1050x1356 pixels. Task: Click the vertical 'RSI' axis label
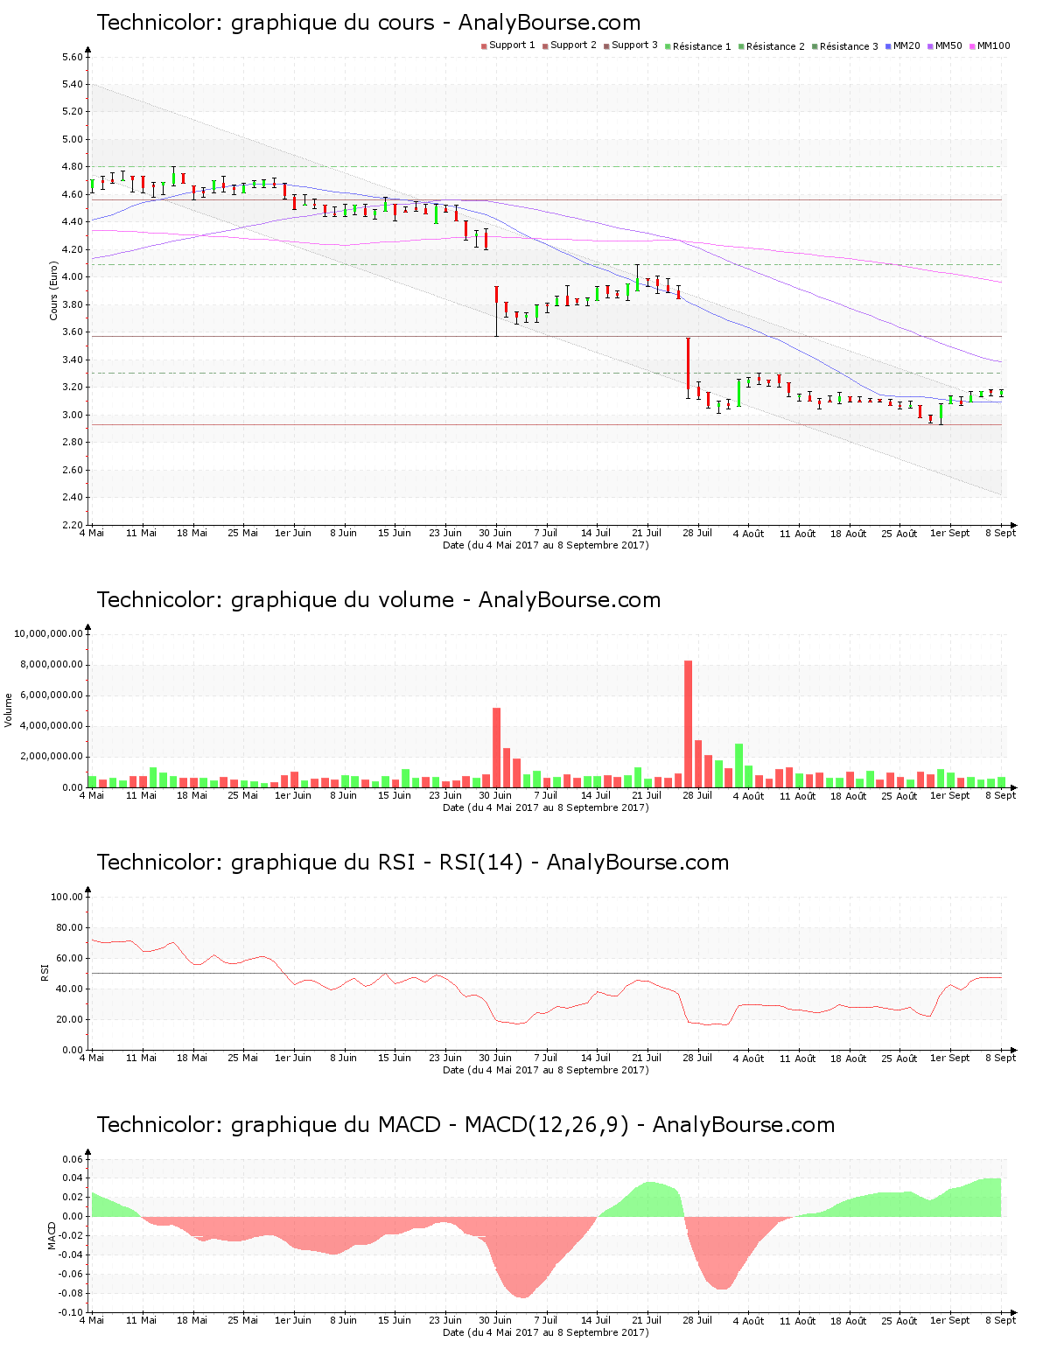(x=45, y=972)
